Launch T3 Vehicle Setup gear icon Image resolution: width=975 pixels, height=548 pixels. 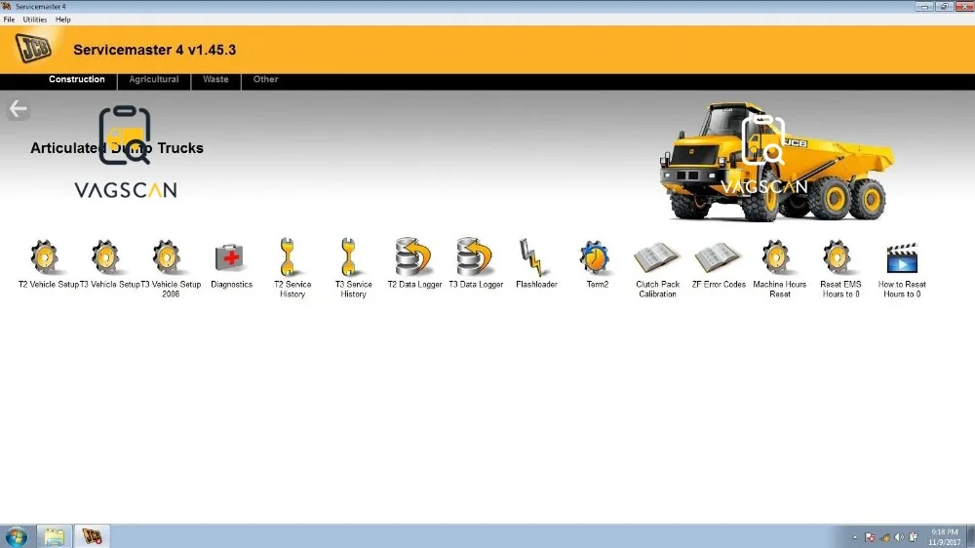[105, 257]
